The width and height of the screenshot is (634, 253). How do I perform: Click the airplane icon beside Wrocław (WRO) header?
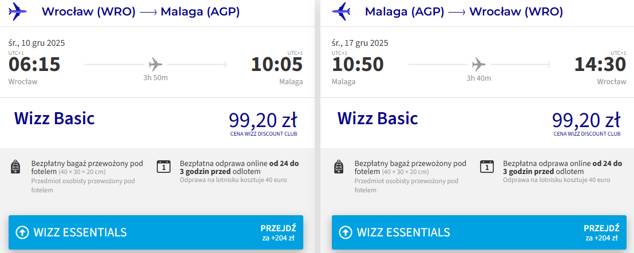click(18, 11)
